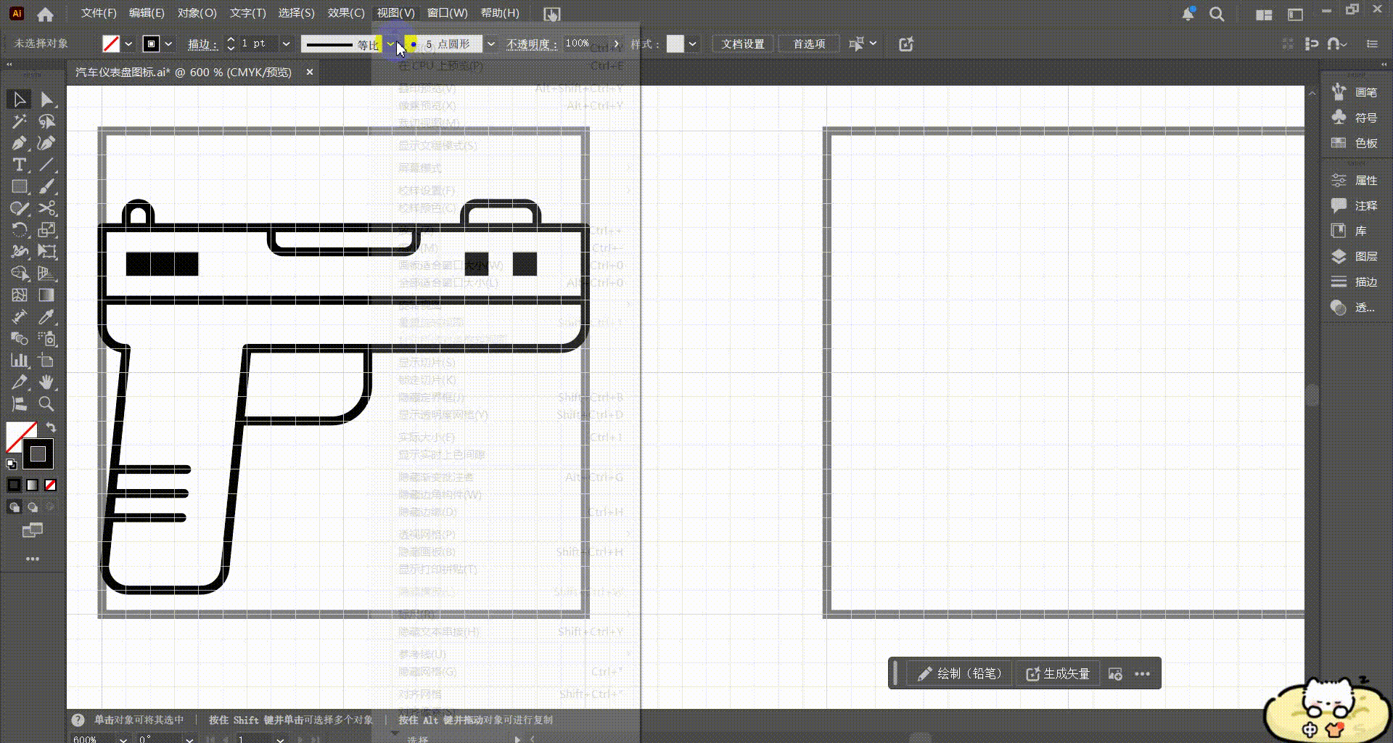The height and width of the screenshot is (743, 1393).
Task: Click the 生成矢量 button
Action: tap(1059, 674)
